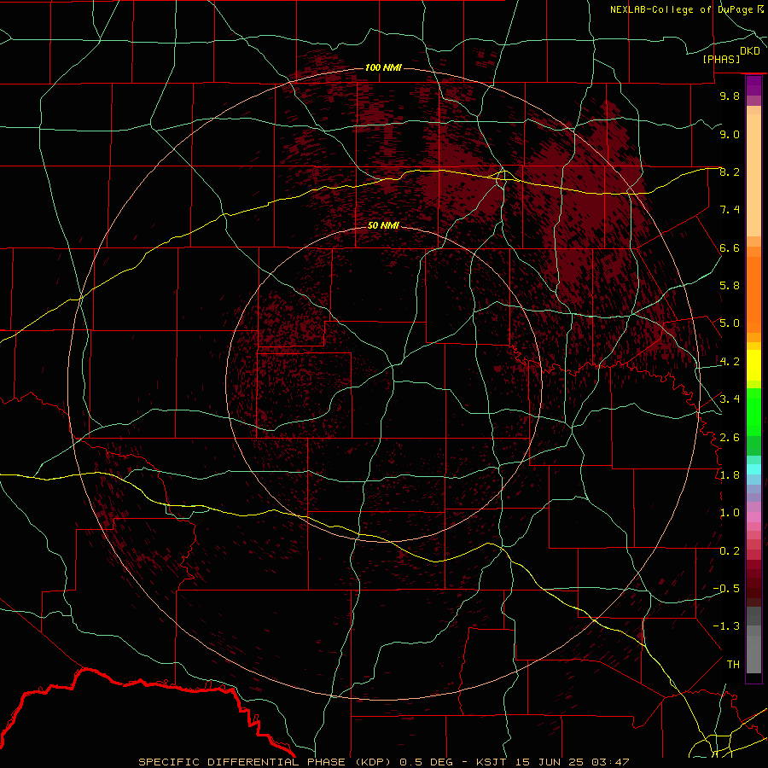Click the KSJT radar site identifier
Image resolution: width=768 pixels, height=768 pixels.
[492, 762]
